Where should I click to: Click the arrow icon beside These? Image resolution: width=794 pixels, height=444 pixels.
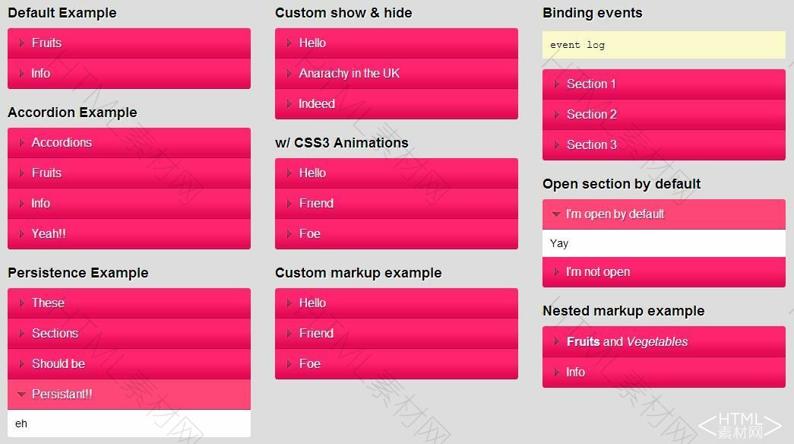point(22,303)
